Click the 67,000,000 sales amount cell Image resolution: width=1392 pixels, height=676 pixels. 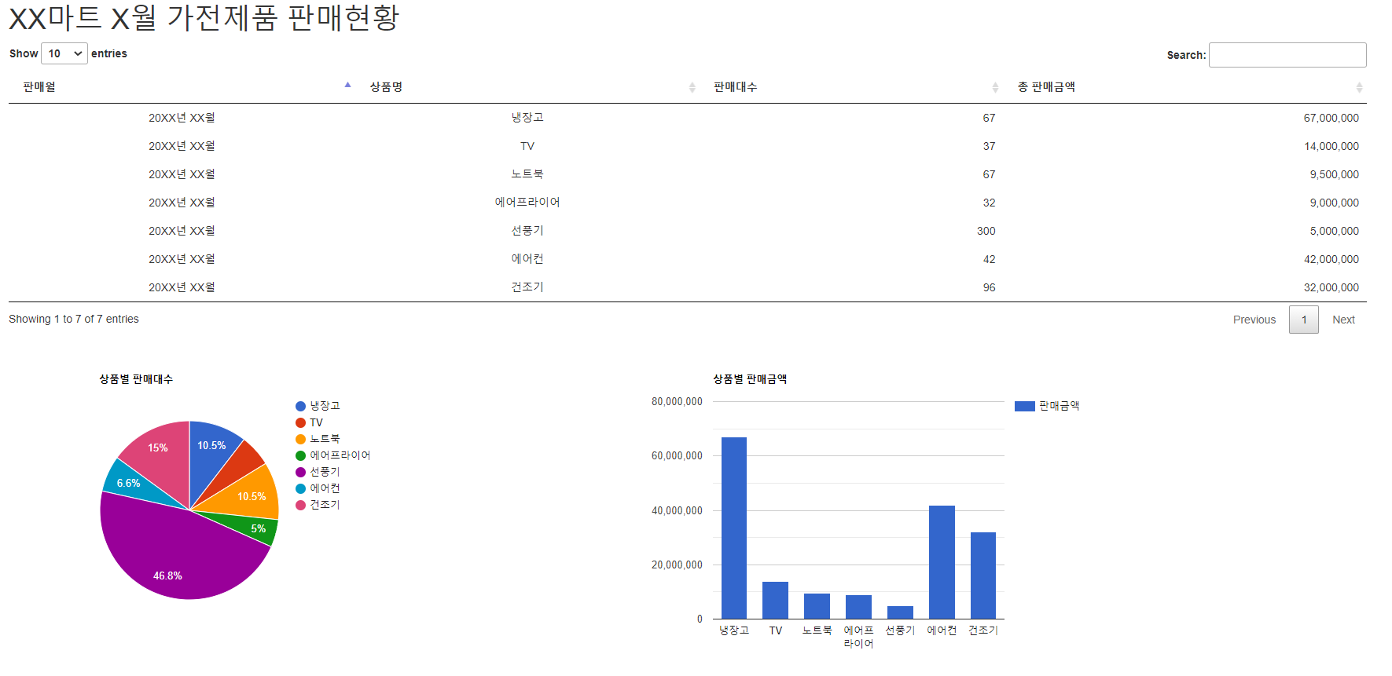tap(1185, 118)
